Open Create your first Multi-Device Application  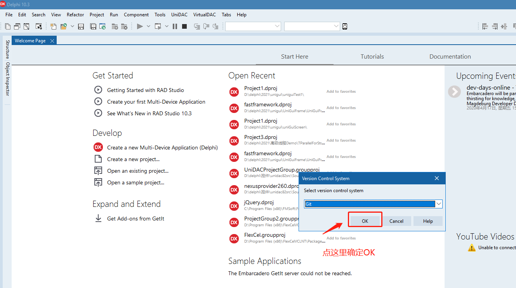point(156,102)
